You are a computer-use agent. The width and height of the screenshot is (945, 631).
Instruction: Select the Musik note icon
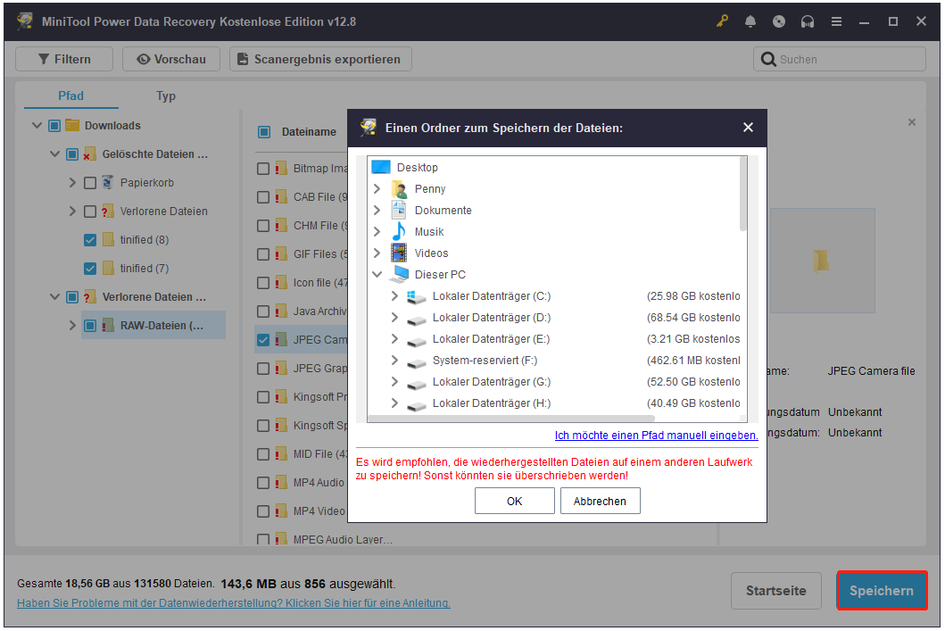click(399, 231)
